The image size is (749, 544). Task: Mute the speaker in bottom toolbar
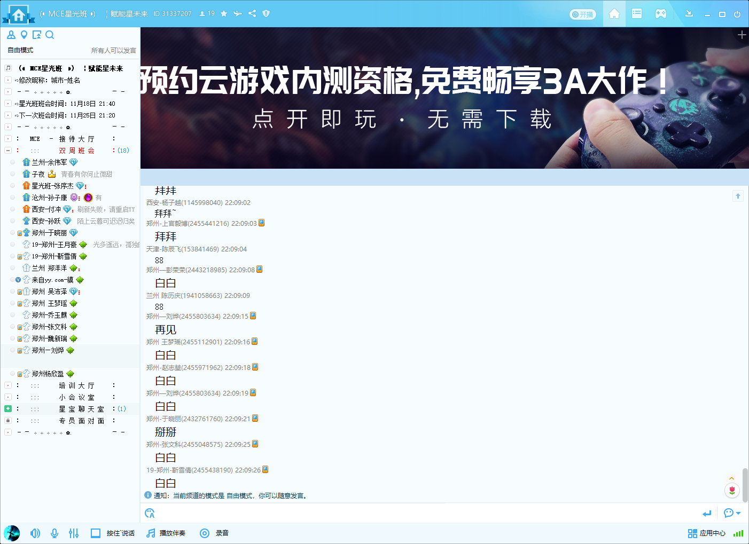35,533
